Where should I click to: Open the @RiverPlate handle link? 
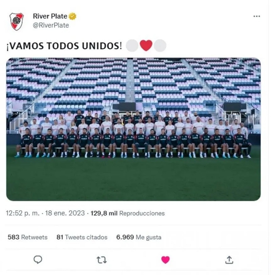tap(51, 25)
